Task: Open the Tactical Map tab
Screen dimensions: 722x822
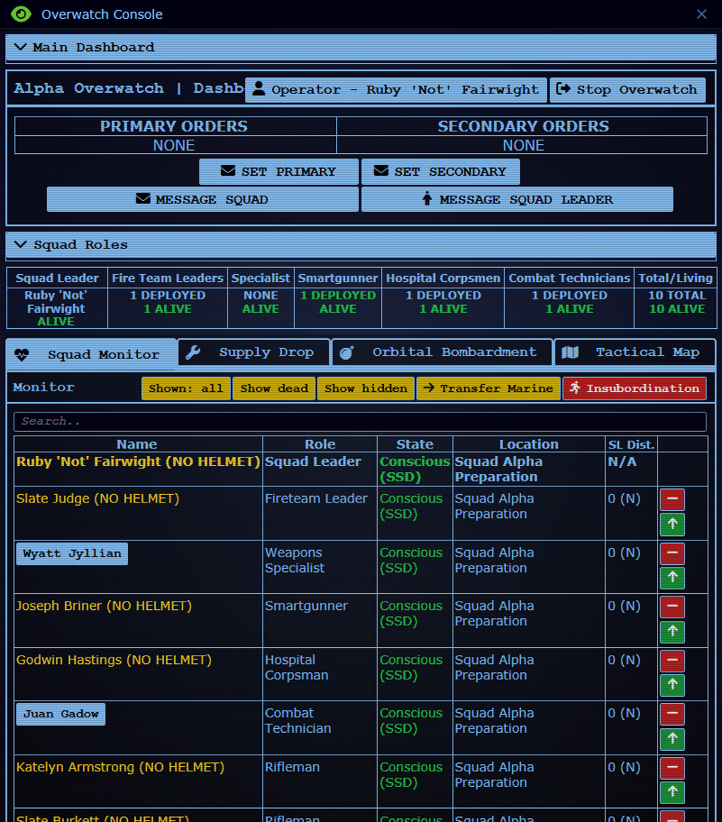Action: click(634, 352)
